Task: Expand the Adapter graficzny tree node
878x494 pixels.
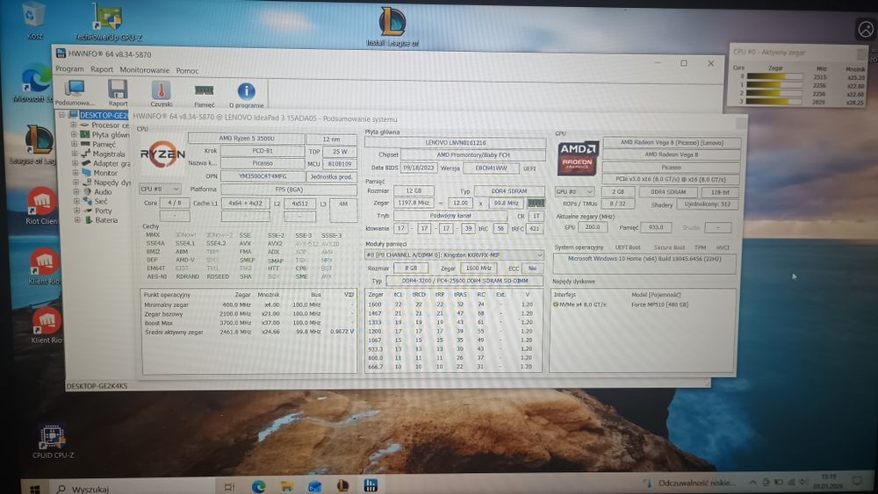Action: pos(75,163)
